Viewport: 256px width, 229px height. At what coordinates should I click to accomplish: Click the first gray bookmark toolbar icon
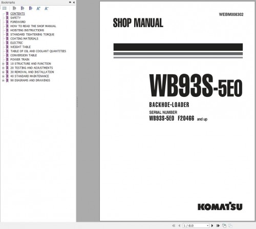pyautogui.click(x=14, y=8)
